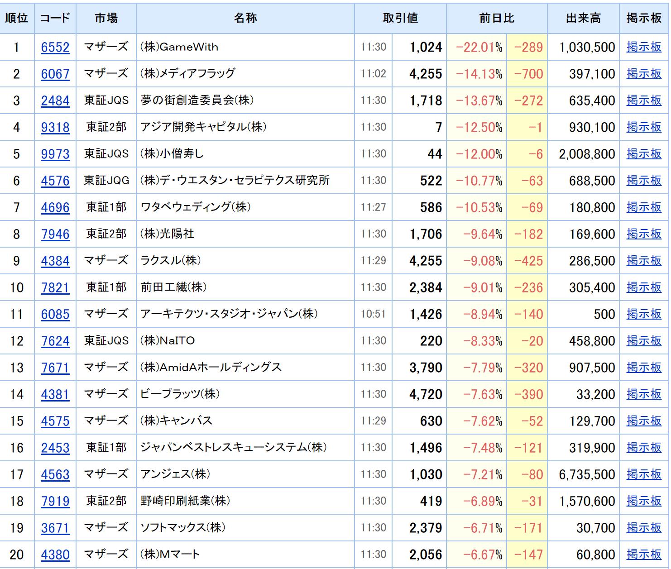Select company name (株)GameWith
Screen dimensions: 671x569
coord(179,47)
